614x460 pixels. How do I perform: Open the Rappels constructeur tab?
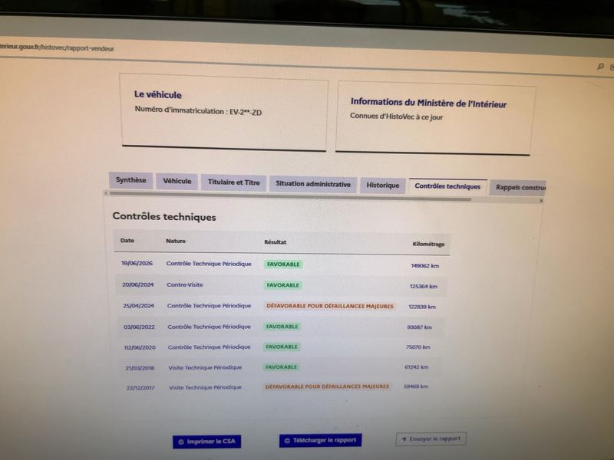[518, 187]
